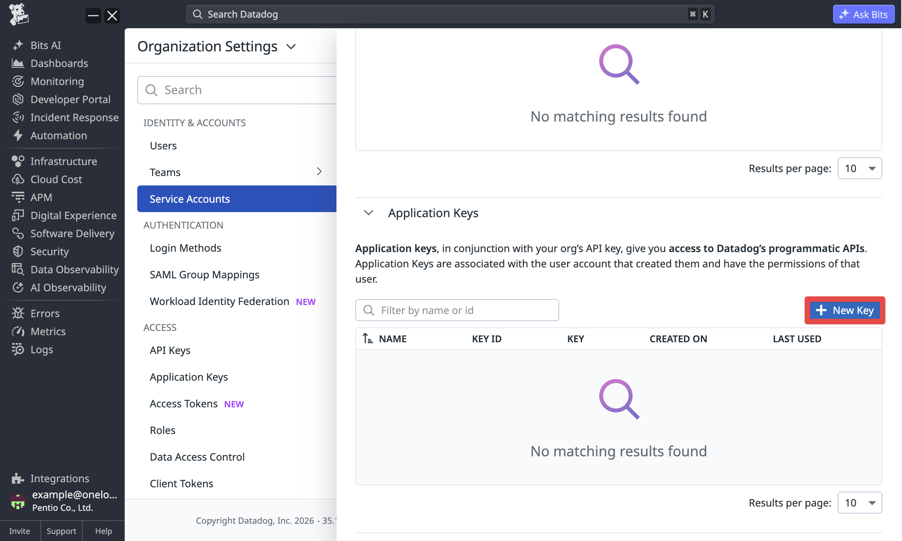Select Users in settings menu
Screen dimensions: 902x541
(x=163, y=145)
